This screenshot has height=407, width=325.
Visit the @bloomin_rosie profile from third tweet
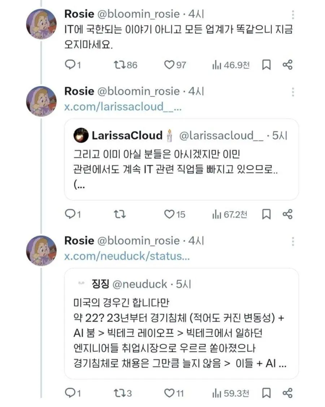coord(139,240)
